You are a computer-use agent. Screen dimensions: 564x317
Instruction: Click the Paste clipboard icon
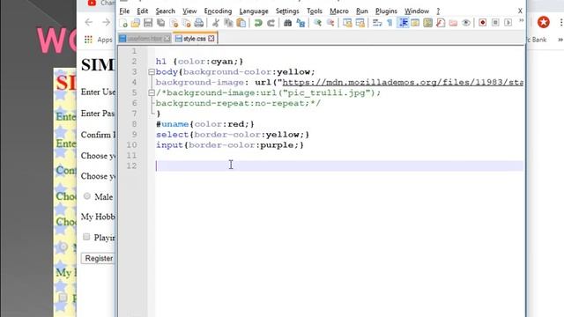click(x=241, y=24)
